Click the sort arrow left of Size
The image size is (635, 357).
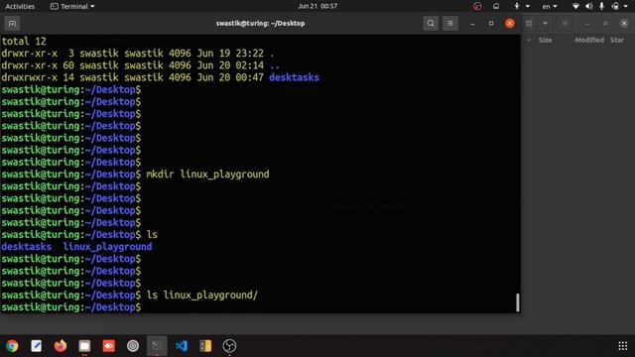[529, 40]
